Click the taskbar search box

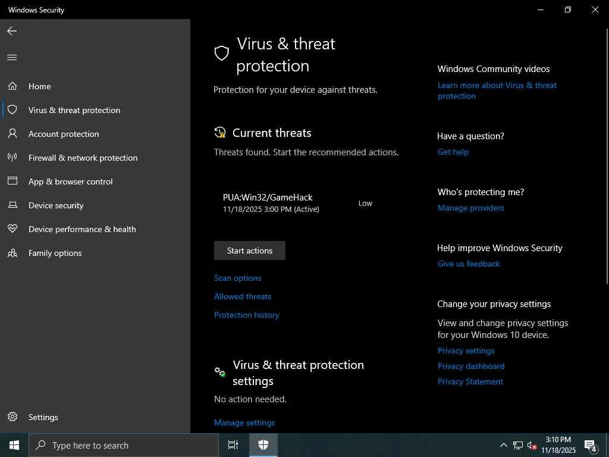[124, 445]
